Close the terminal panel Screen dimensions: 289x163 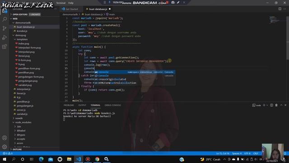tap(285, 105)
